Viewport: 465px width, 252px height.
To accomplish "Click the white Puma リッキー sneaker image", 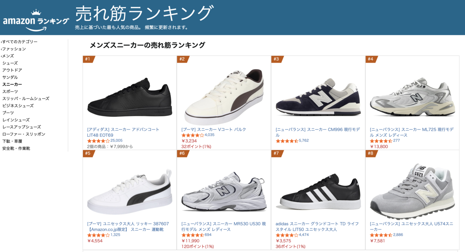I will [129, 192].
